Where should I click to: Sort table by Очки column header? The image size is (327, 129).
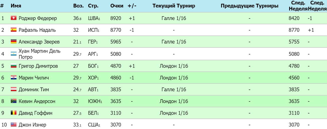(x=117, y=6)
